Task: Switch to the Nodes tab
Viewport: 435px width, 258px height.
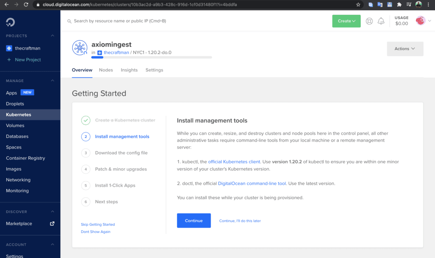Action: (106, 70)
